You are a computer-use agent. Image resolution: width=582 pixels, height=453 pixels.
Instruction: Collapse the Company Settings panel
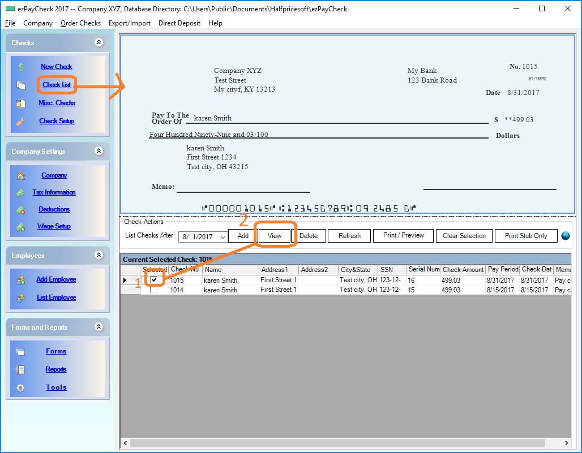[99, 151]
